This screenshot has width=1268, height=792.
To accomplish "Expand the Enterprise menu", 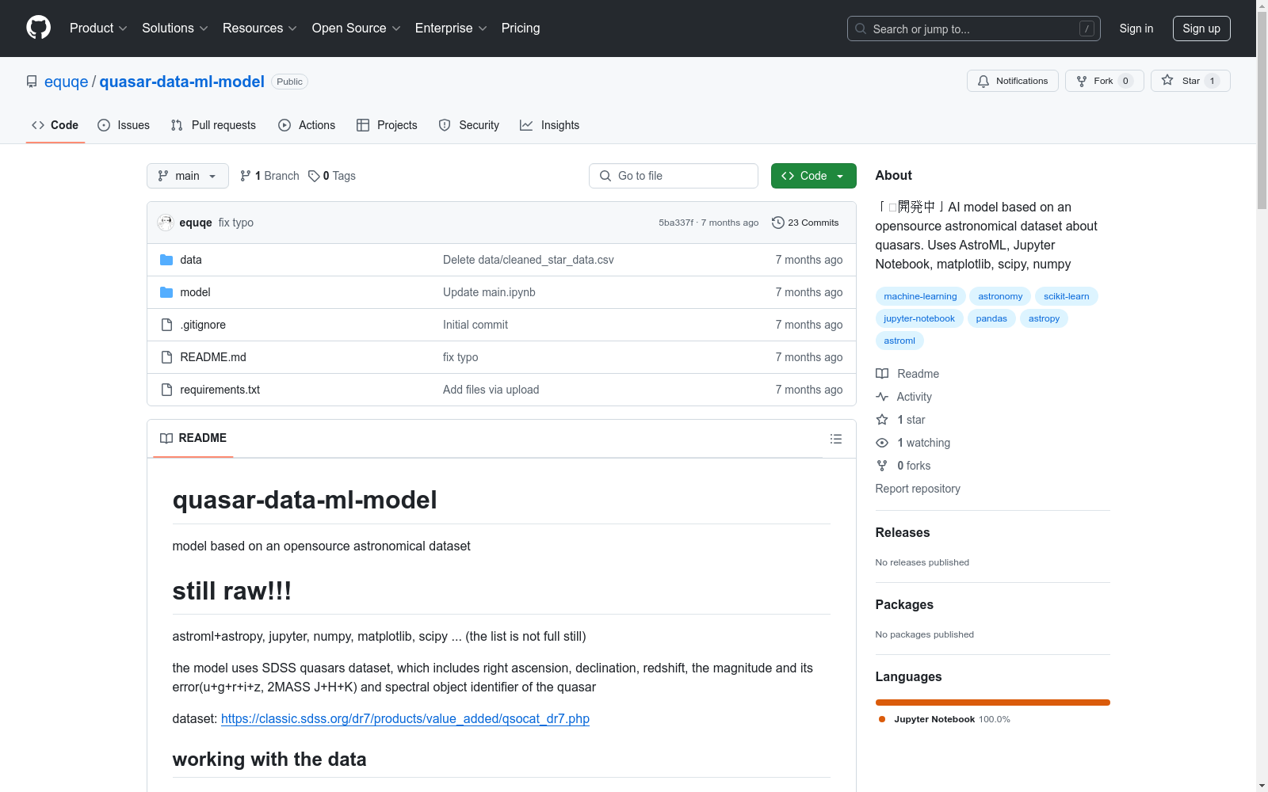I will point(451,28).
